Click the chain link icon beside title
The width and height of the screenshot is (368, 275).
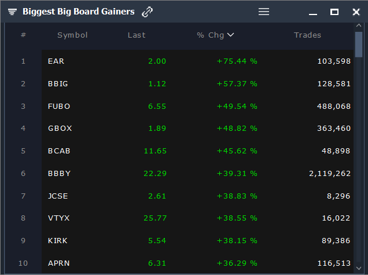[147, 12]
